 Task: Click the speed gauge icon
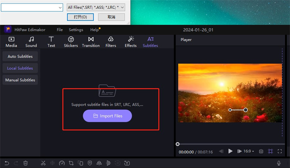62,163
